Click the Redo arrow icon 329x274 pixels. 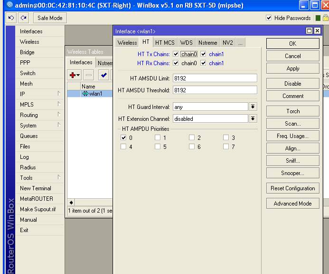pyautogui.click(x=23, y=18)
